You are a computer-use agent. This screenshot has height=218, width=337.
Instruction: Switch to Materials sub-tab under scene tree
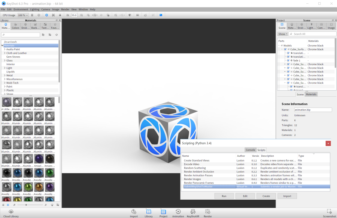(x=311, y=94)
